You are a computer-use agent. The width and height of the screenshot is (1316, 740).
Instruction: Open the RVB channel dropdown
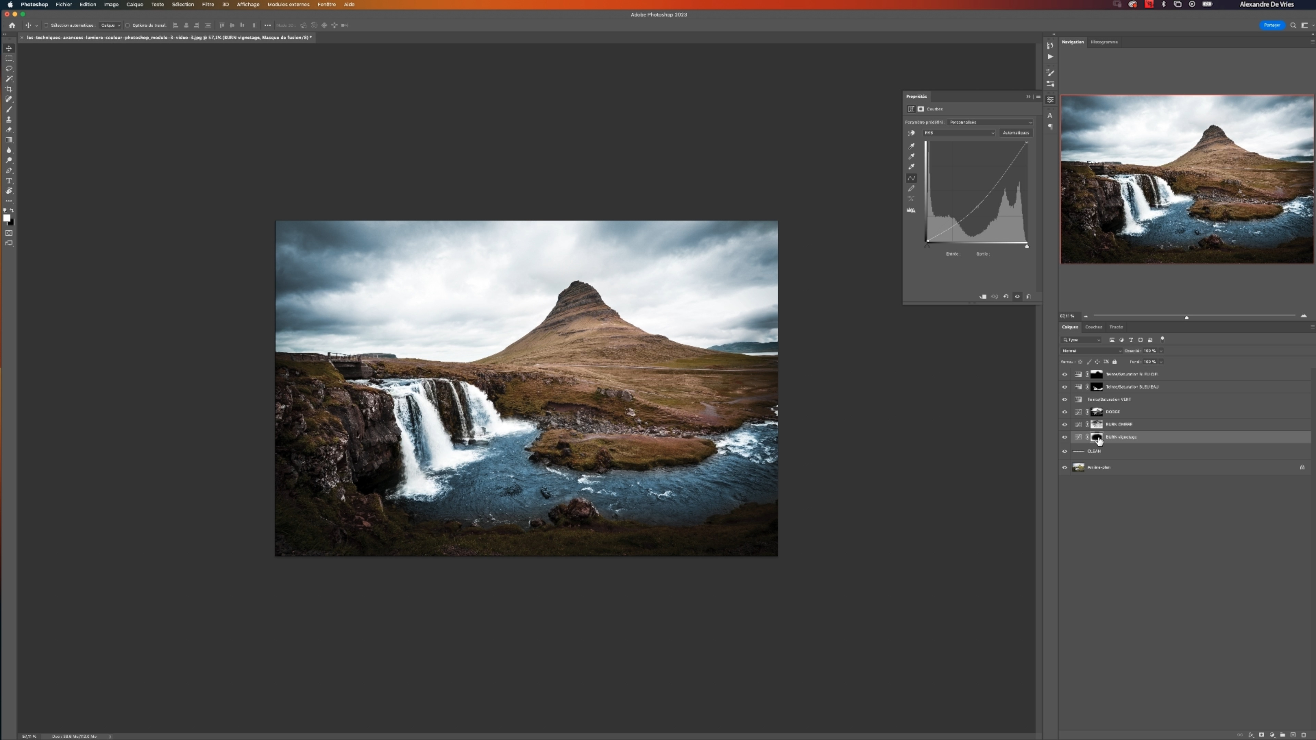[x=959, y=133]
